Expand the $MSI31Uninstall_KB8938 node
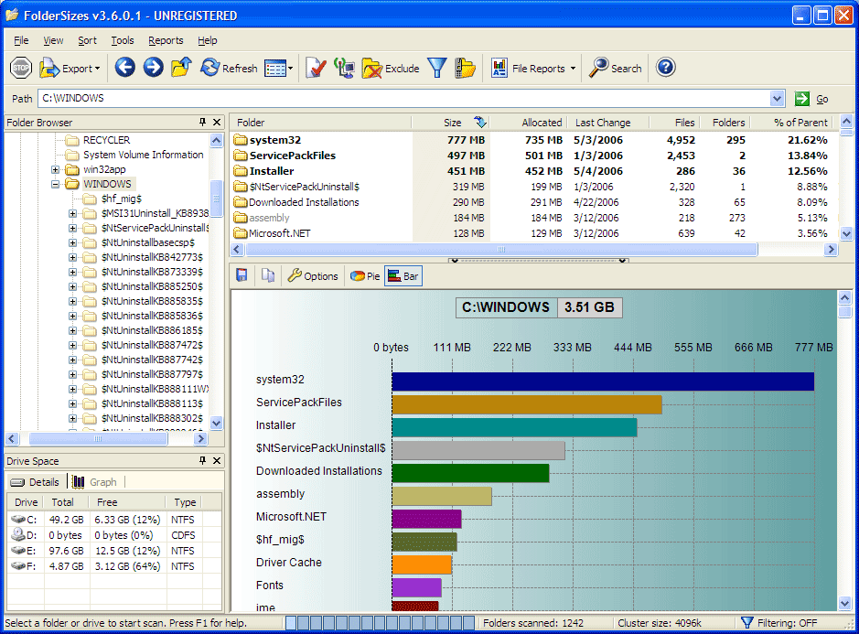This screenshot has width=859, height=634. pos(73,213)
